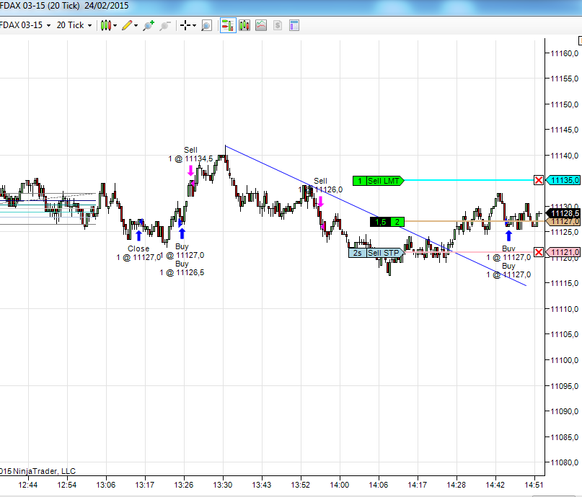The height and width of the screenshot is (497, 582).
Task: Click the zoom out magnifier icon
Action: (164, 26)
